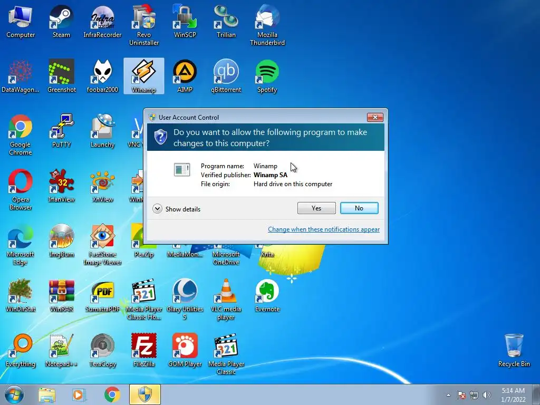
Task: Select the FileZilla desktop icon
Action: pos(143,350)
